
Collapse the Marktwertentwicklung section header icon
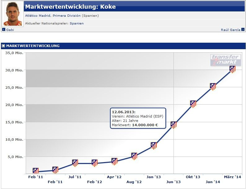point(3,46)
